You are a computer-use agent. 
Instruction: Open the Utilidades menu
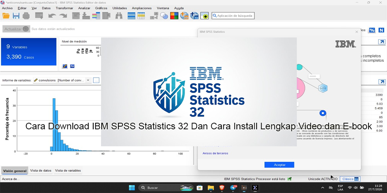pyautogui.click(x=120, y=8)
